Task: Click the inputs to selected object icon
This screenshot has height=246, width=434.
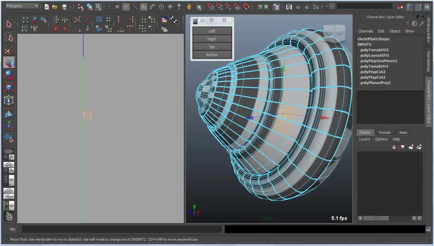Action: click(259, 7)
